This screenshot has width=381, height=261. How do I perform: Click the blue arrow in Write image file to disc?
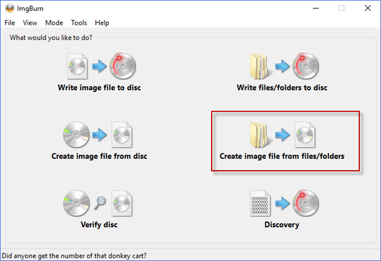[99, 66]
